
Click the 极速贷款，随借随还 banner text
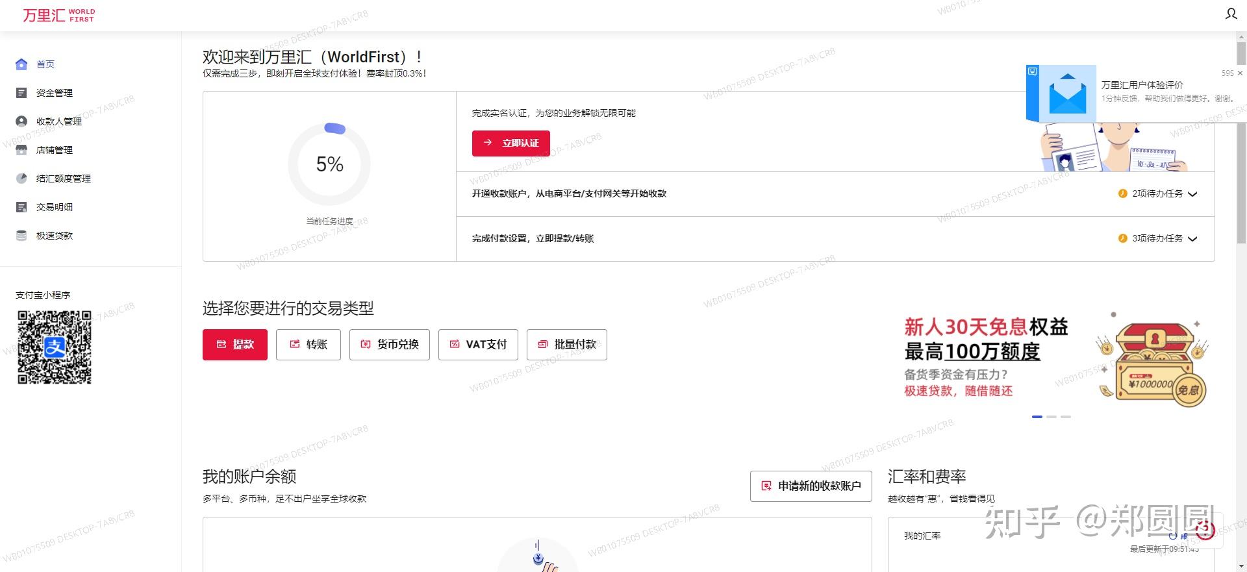point(958,391)
